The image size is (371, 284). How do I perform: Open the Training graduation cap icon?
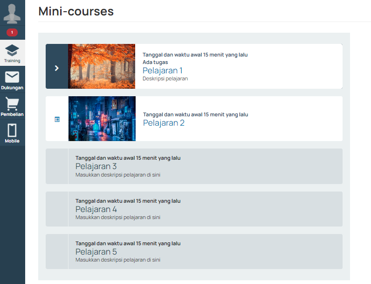(12, 50)
